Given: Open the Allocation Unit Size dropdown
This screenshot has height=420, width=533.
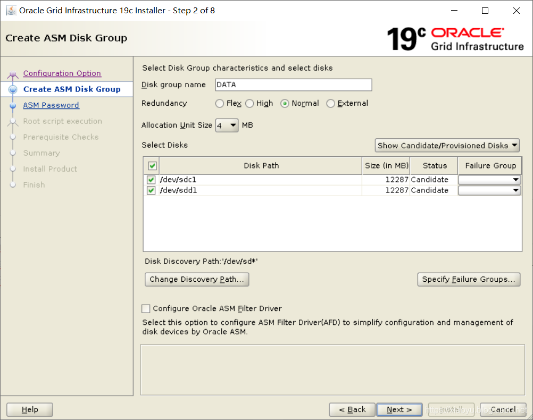Looking at the screenshot, I should tap(227, 125).
